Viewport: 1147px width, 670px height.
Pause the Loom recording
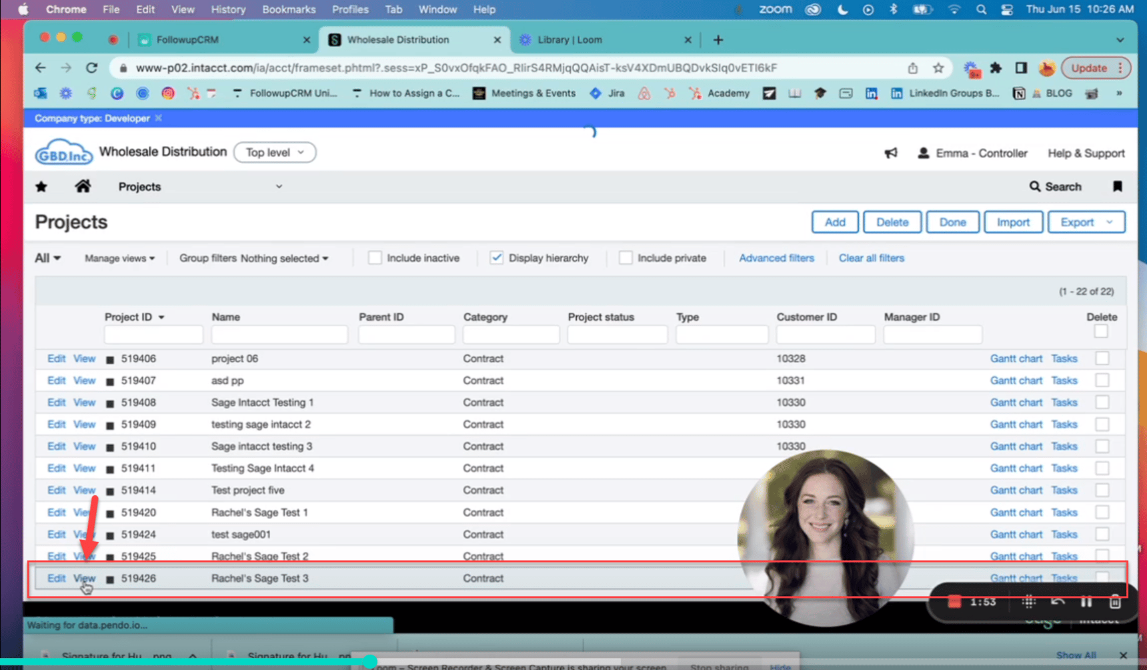pos(1086,601)
